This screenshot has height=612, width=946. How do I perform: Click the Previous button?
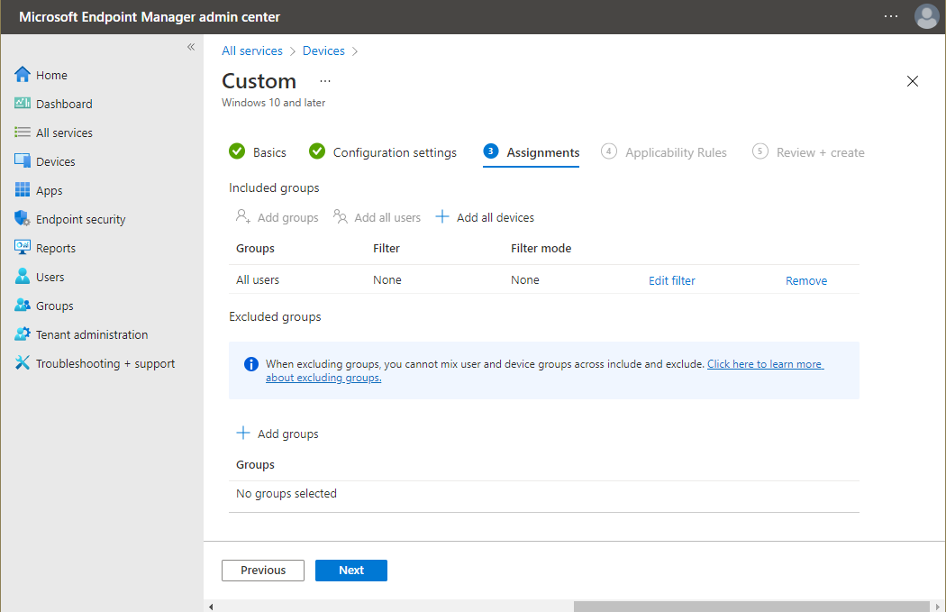[x=263, y=571]
